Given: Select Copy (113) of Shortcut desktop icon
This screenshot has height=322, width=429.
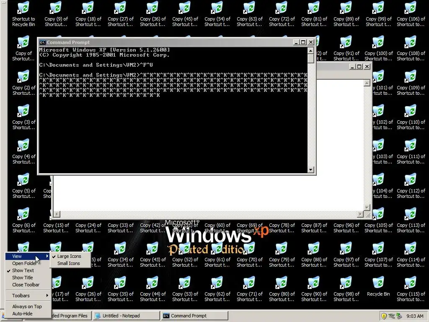Looking at the screenshot, I should (x=411, y=220).
